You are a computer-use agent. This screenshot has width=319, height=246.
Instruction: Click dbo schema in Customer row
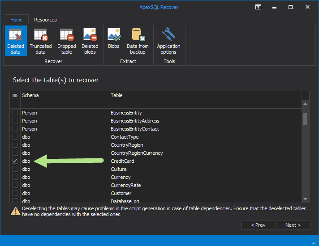click(x=26, y=193)
